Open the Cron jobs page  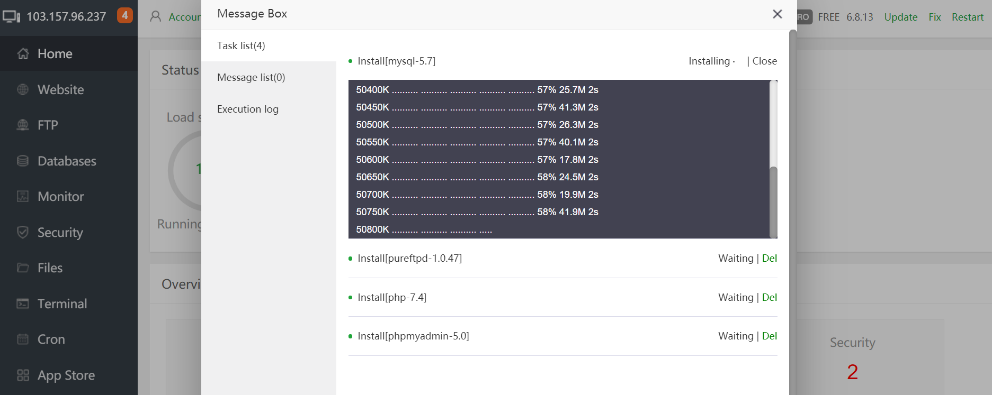click(69, 339)
